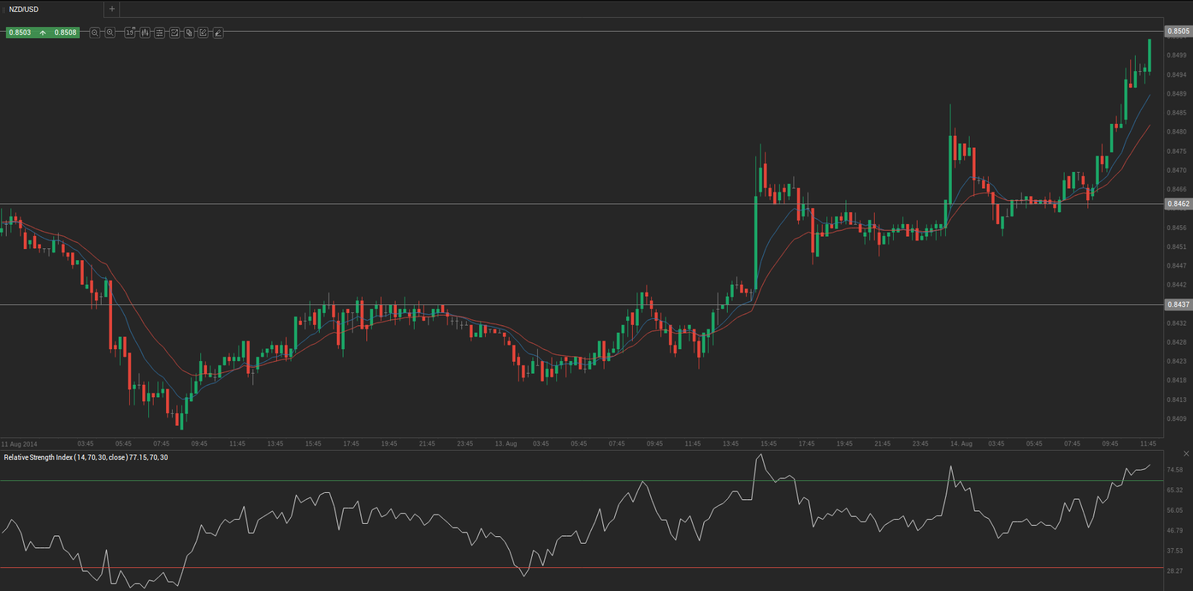Viewport: 1193px width, 591px height.
Task: Click the indicators chart icon in toolbar
Action: [175, 32]
